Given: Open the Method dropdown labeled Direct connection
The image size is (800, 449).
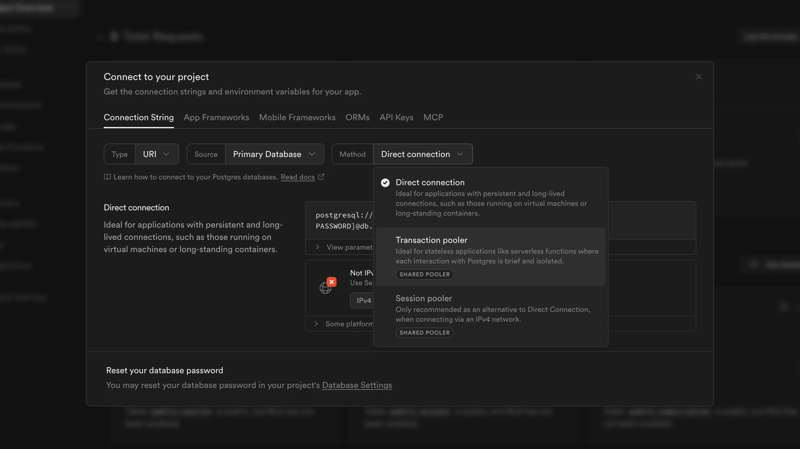Looking at the screenshot, I should pos(422,154).
